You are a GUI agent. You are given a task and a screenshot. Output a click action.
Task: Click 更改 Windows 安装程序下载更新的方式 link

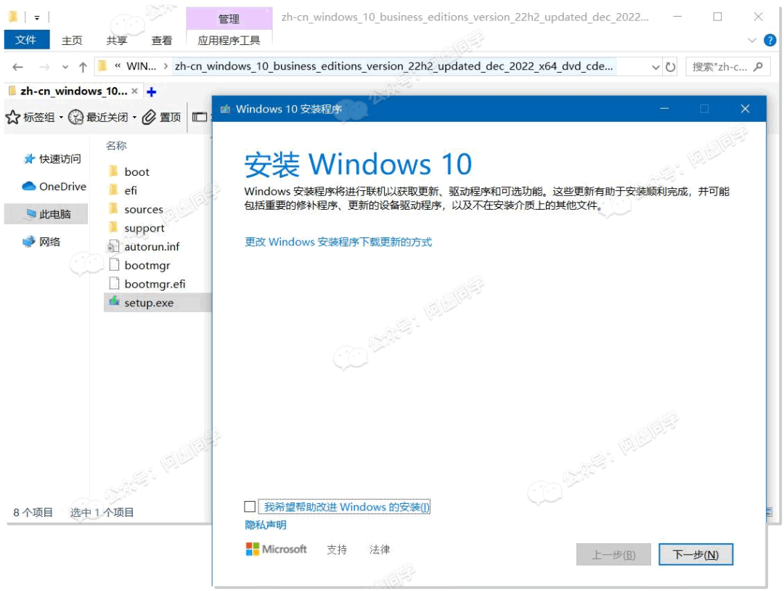[338, 242]
